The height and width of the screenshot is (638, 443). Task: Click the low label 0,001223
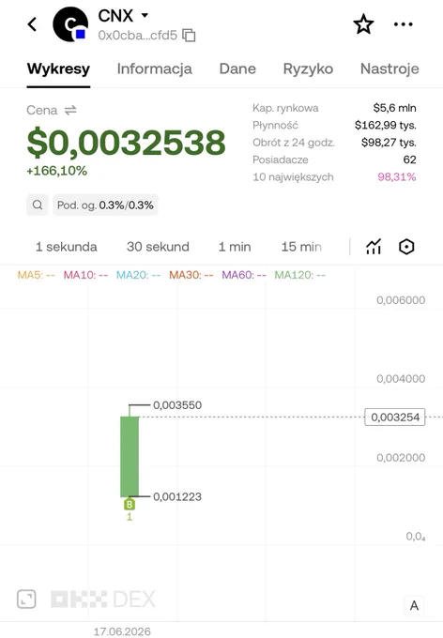pos(177,497)
